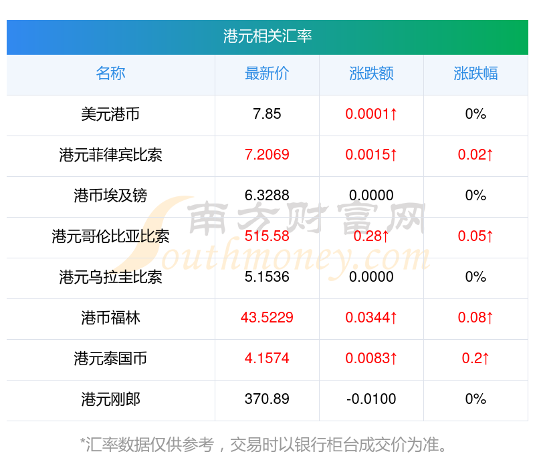Click the 港元泰国币 row name

[110, 359]
